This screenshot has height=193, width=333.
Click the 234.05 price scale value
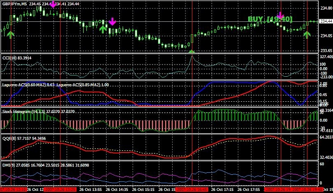[x=326, y=36]
